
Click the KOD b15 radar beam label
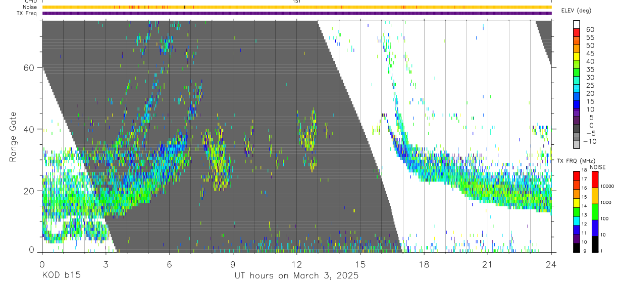(x=61, y=275)
